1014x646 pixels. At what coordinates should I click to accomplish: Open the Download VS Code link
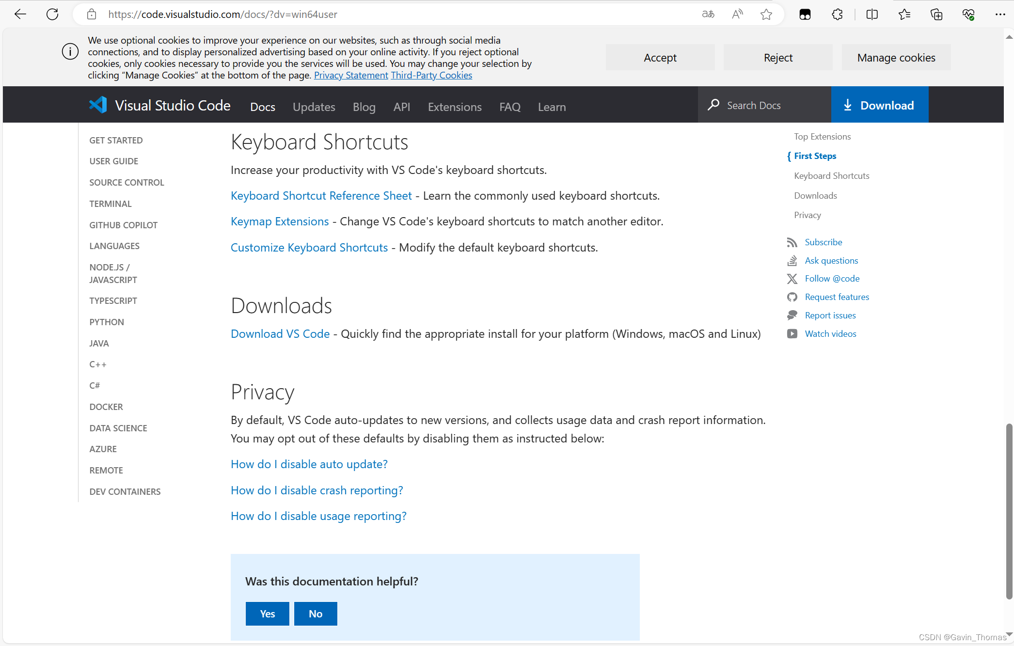(x=280, y=333)
